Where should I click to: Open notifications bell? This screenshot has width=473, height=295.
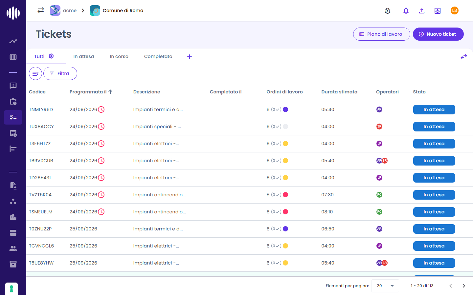click(406, 11)
